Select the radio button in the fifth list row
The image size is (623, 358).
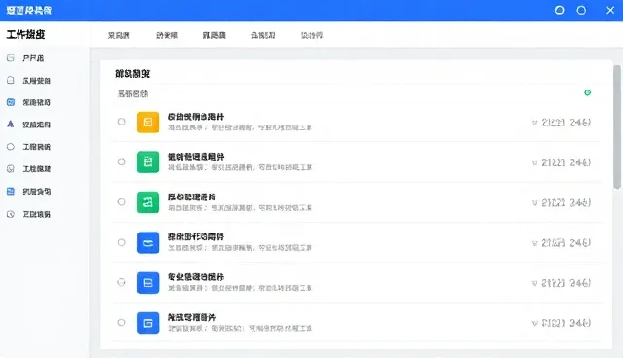click(x=121, y=282)
